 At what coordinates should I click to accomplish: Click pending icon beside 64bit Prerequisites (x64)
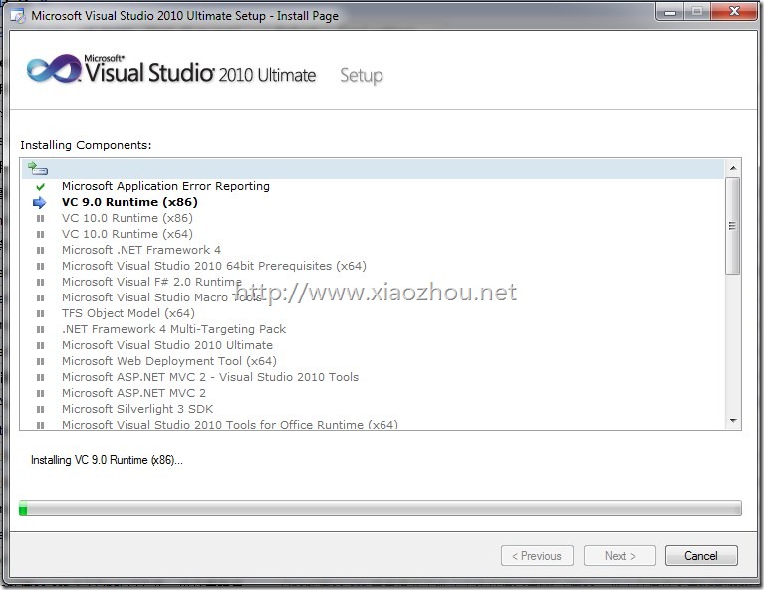click(x=41, y=267)
